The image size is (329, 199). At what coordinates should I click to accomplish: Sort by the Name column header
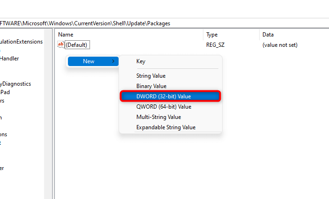pos(66,35)
